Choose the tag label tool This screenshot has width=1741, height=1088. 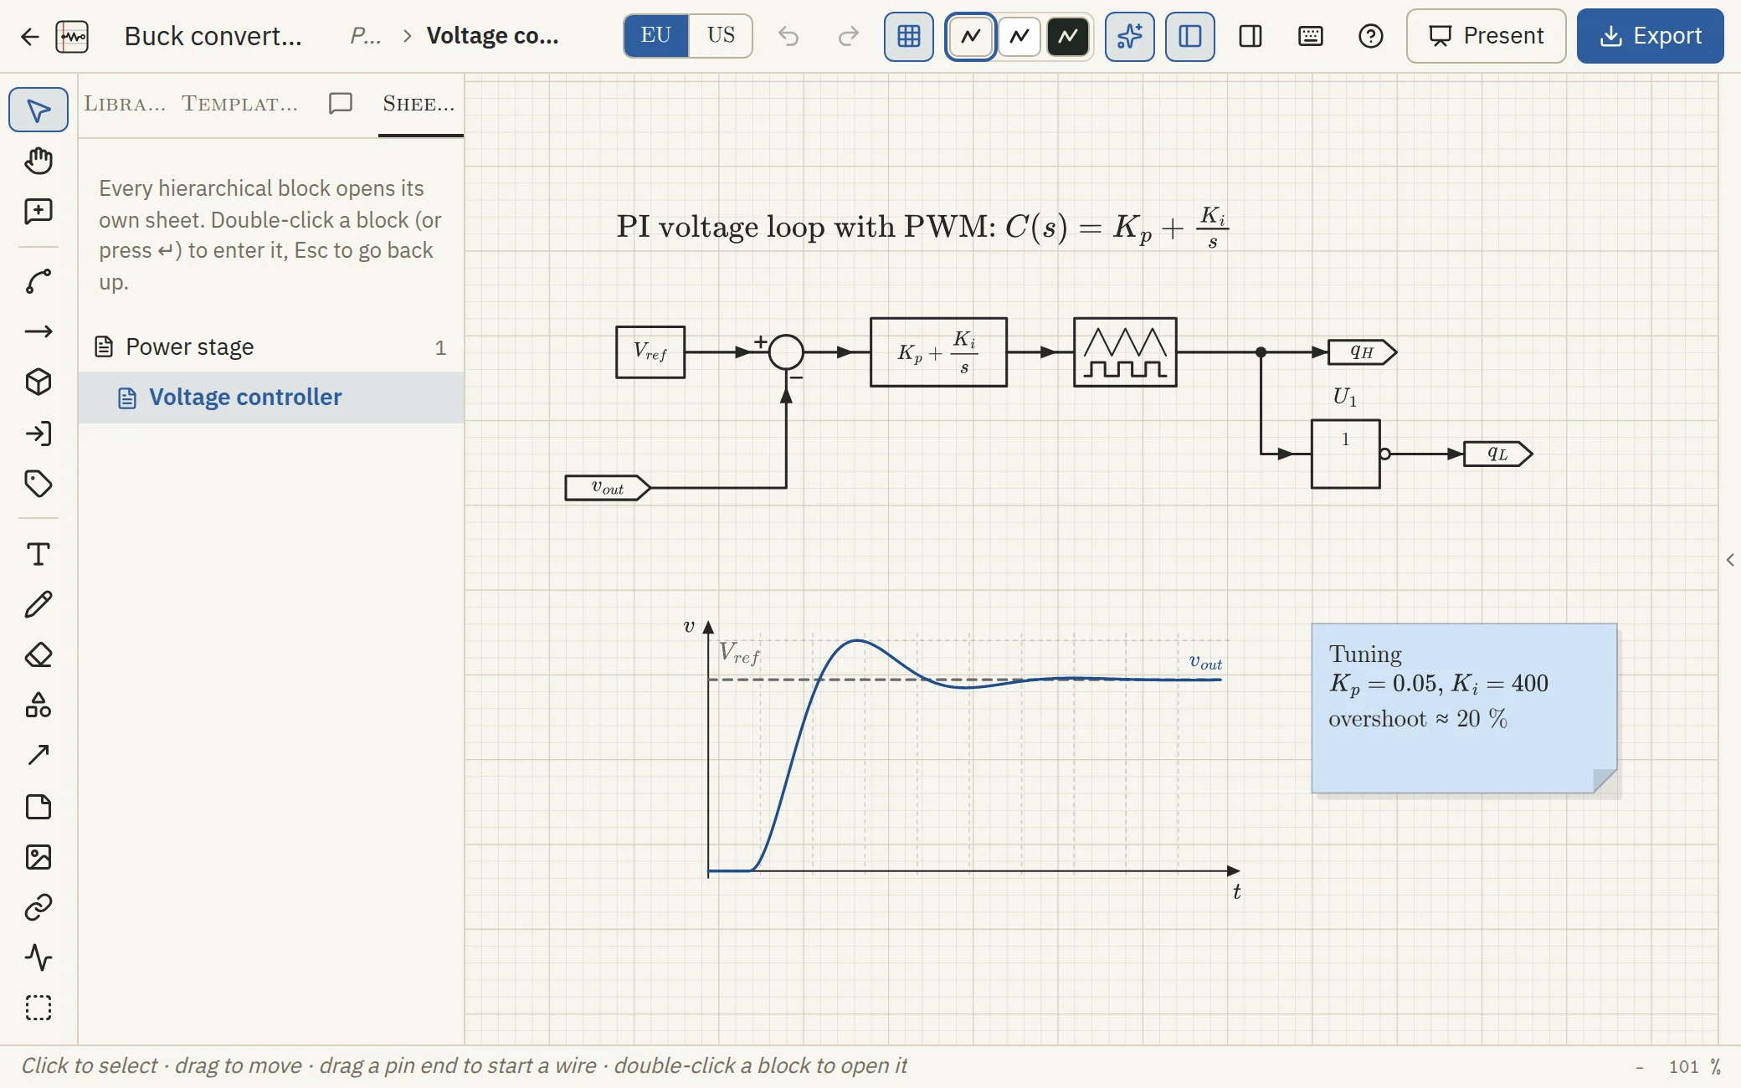pos(39,484)
